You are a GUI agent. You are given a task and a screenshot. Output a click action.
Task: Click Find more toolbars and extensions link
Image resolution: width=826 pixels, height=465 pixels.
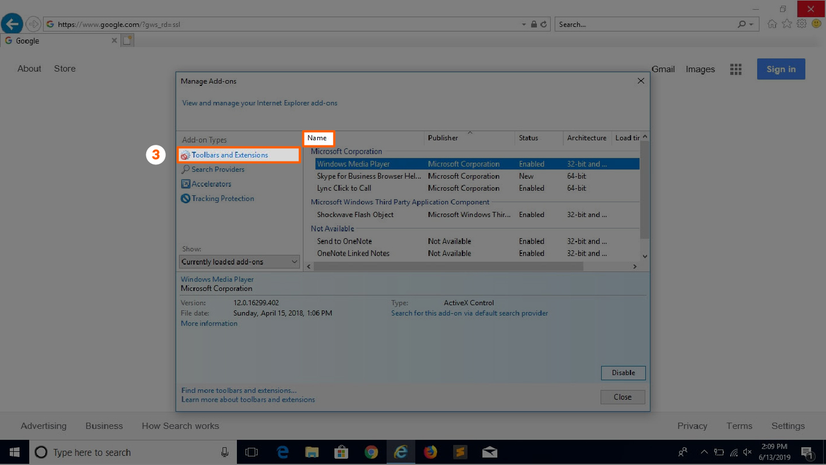(239, 391)
